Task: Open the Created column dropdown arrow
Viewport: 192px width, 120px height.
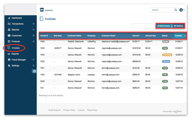Action: coord(185,36)
